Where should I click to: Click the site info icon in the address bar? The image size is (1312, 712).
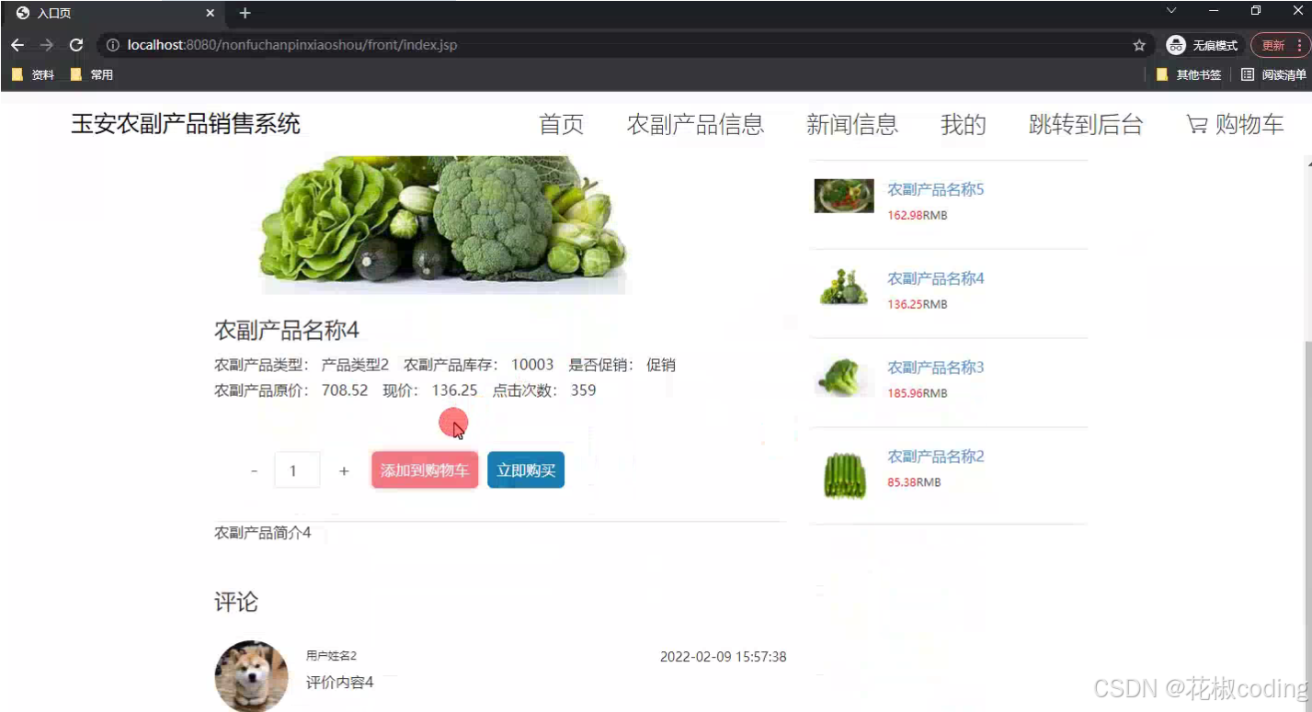pos(113,45)
